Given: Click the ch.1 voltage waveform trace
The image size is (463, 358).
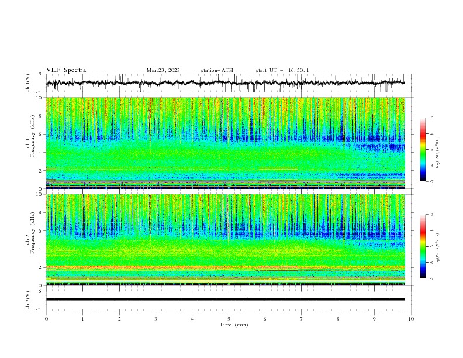Looking at the screenshot, I should click(x=226, y=83).
